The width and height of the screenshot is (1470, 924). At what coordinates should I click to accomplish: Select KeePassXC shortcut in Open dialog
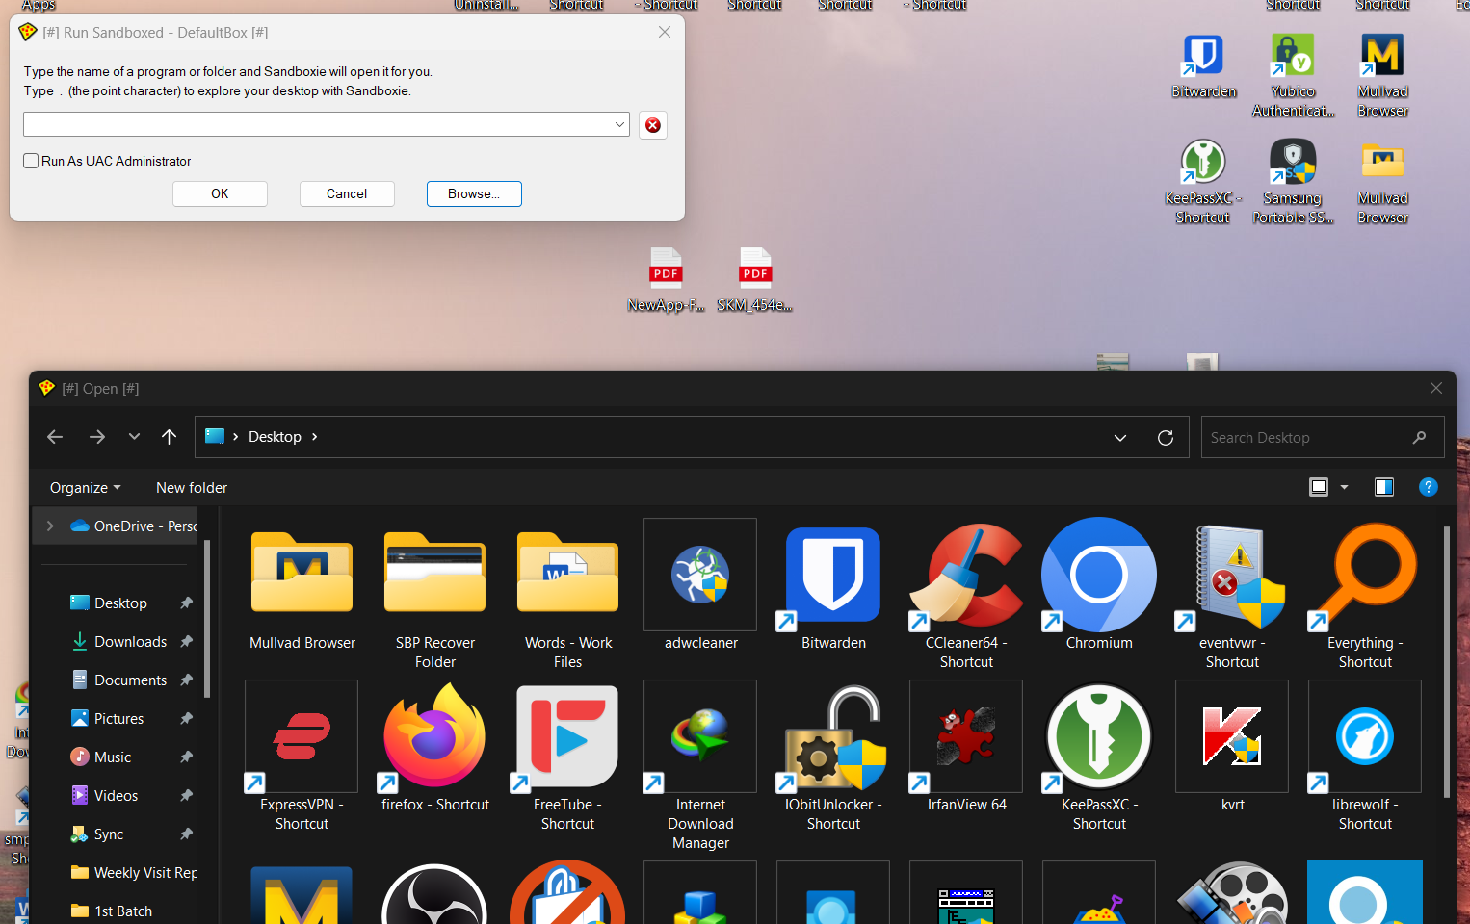point(1100,757)
